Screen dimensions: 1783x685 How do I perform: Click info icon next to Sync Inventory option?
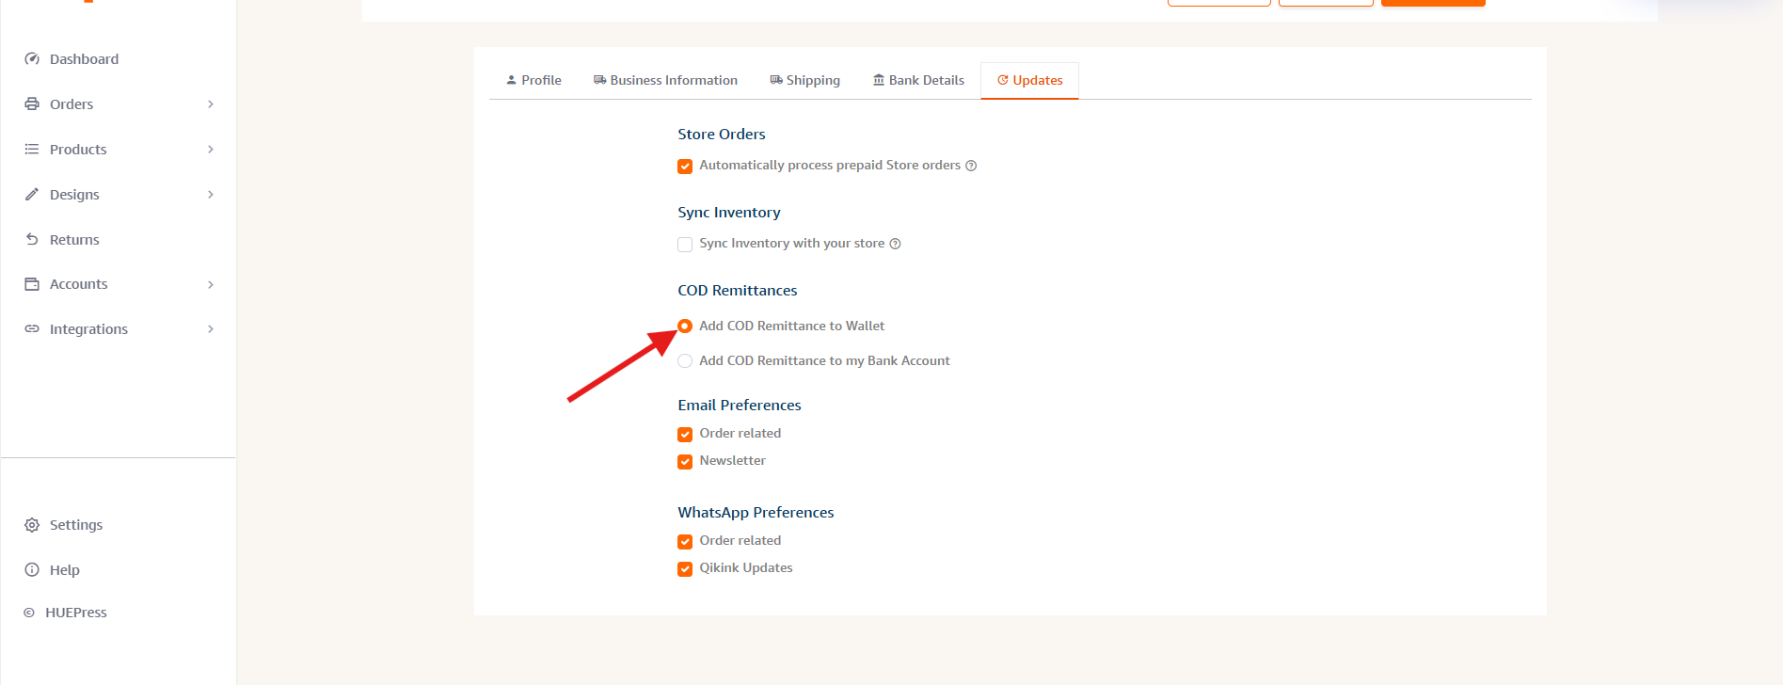pos(895,244)
